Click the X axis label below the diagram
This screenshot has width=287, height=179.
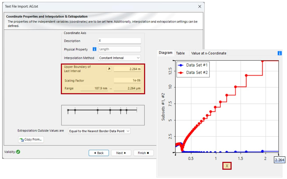(x=227, y=166)
